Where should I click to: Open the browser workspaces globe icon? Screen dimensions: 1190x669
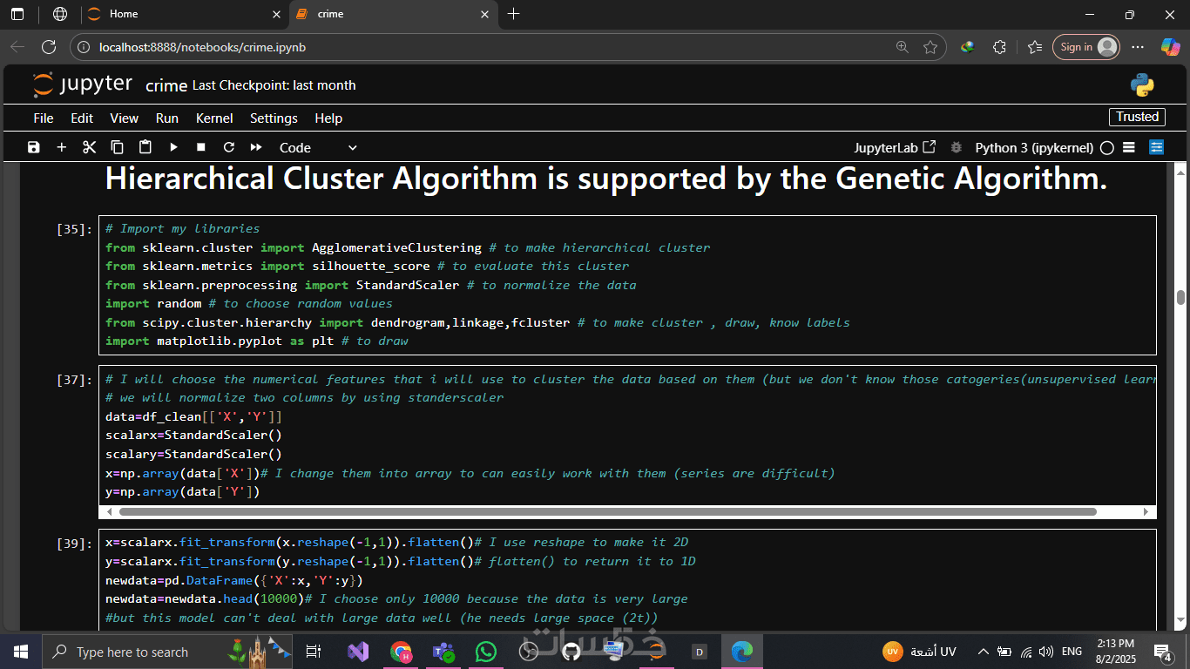(x=60, y=14)
